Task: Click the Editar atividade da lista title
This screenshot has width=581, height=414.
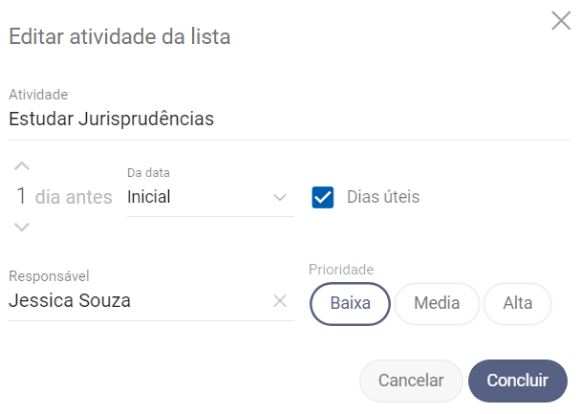Action: (x=119, y=37)
